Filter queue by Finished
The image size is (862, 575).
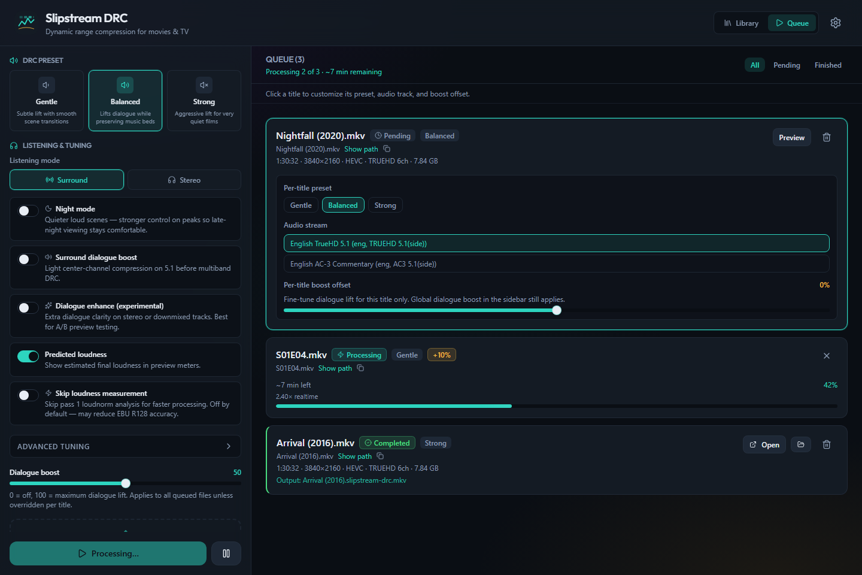828,65
